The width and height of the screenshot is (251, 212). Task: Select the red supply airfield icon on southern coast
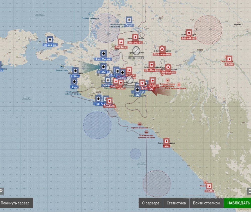point(166,141)
